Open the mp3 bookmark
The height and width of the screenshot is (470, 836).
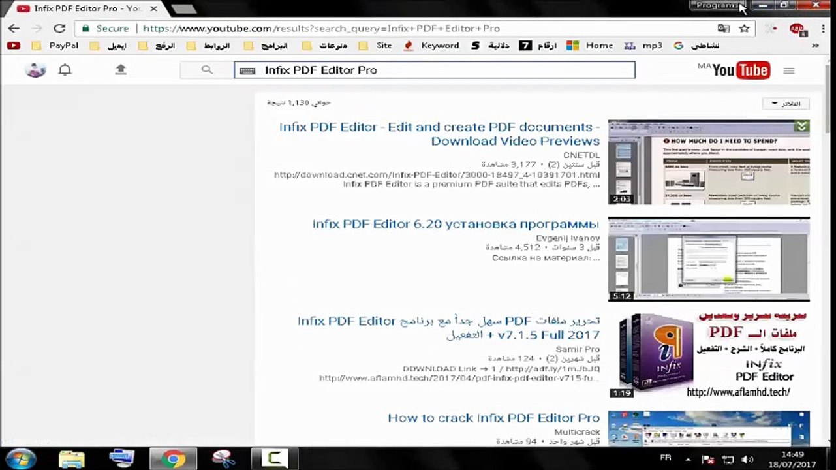643,46
